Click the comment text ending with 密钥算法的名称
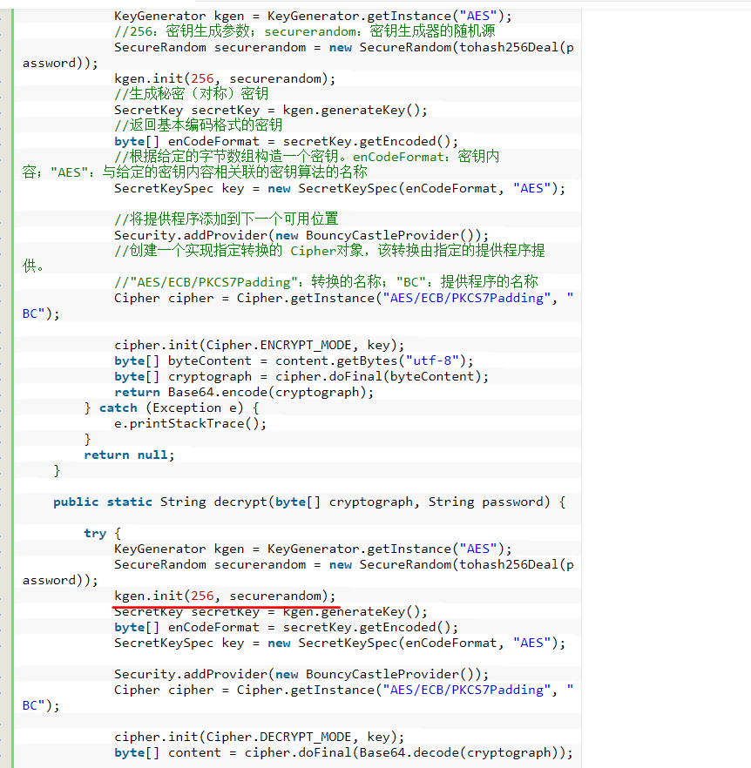This screenshot has height=768, width=751. click(x=194, y=172)
